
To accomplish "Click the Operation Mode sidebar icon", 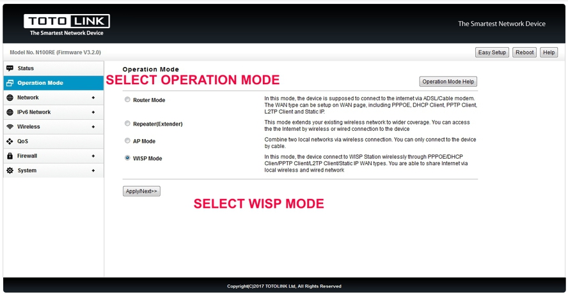I will [10, 83].
